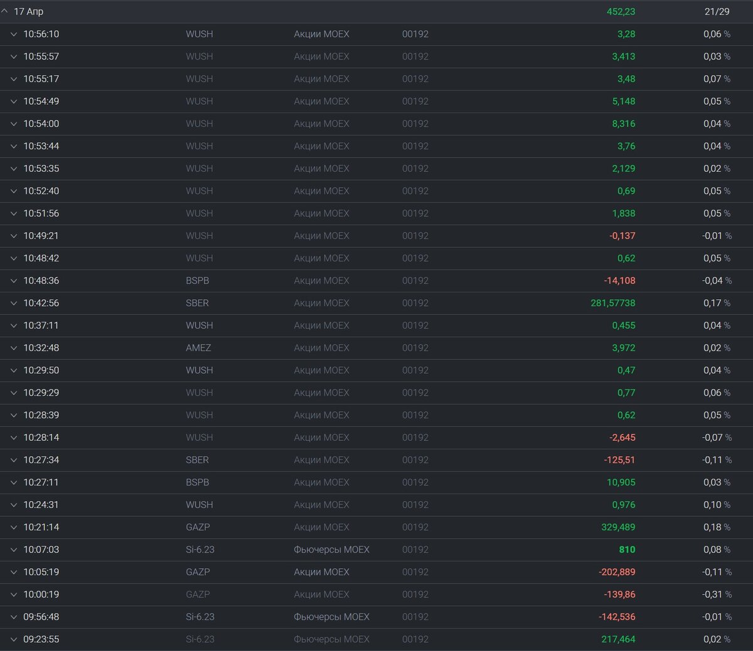Expand the 10:49:21 trade row chevron
Image resolution: width=753 pixels, height=651 pixels.
pos(14,236)
